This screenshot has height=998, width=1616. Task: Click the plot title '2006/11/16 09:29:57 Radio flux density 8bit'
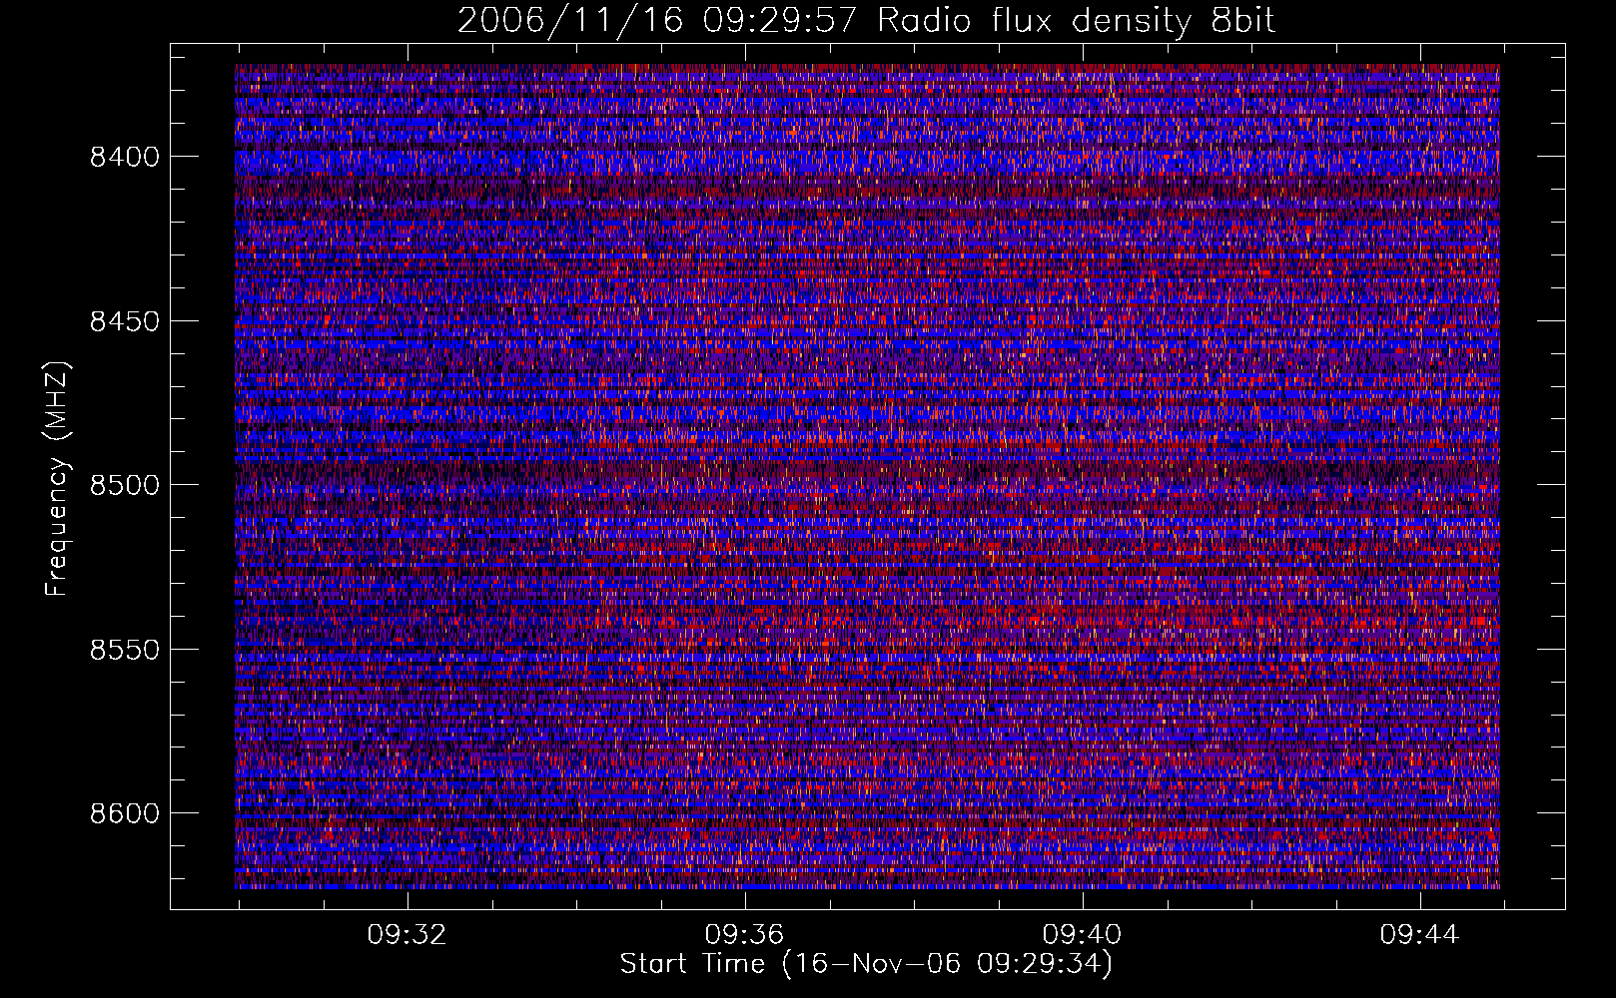point(866,20)
